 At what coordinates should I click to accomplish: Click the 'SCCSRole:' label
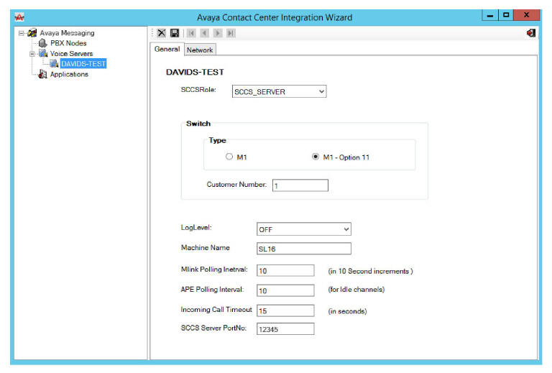(x=198, y=90)
